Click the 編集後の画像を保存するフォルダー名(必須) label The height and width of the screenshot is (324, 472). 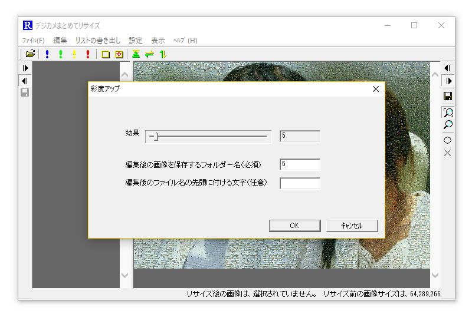coord(194,165)
